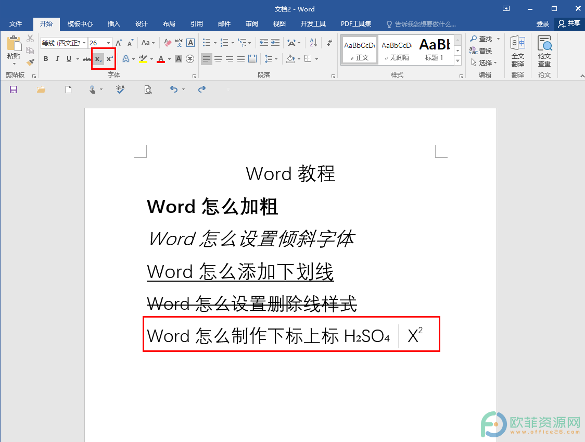Viewport: 585px width, 442px height.
Task: Click Replace (替换) button
Action: [x=481, y=50]
